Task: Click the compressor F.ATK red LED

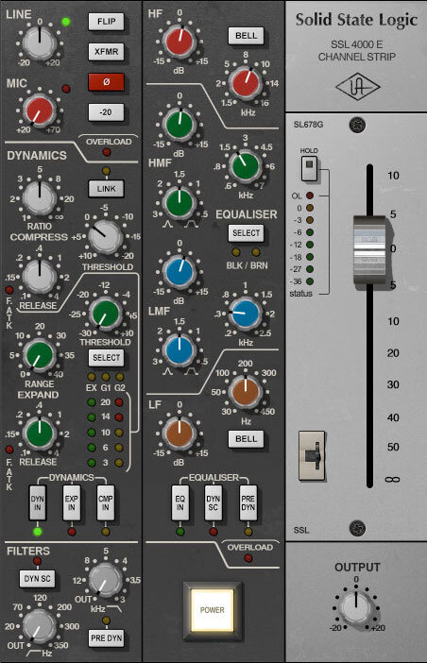Action: [x=9, y=290]
